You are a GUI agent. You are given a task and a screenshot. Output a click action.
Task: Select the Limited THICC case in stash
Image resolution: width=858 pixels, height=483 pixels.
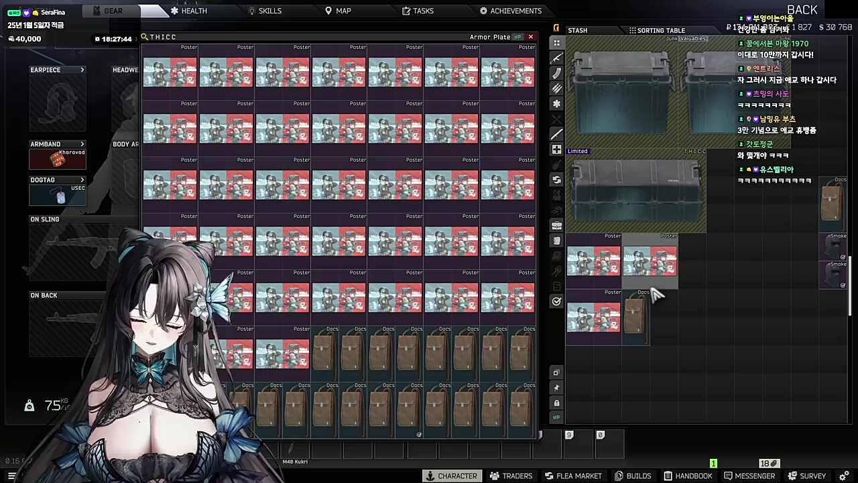[x=636, y=191]
